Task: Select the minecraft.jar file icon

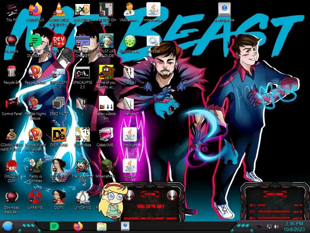Action: [153, 12]
